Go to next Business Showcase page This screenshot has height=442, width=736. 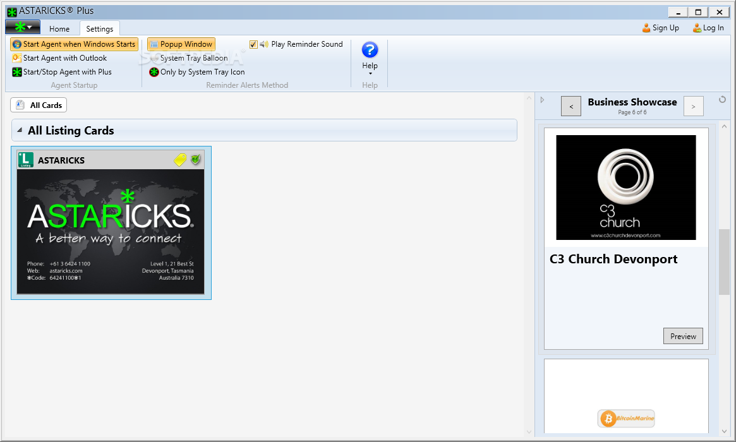(693, 106)
